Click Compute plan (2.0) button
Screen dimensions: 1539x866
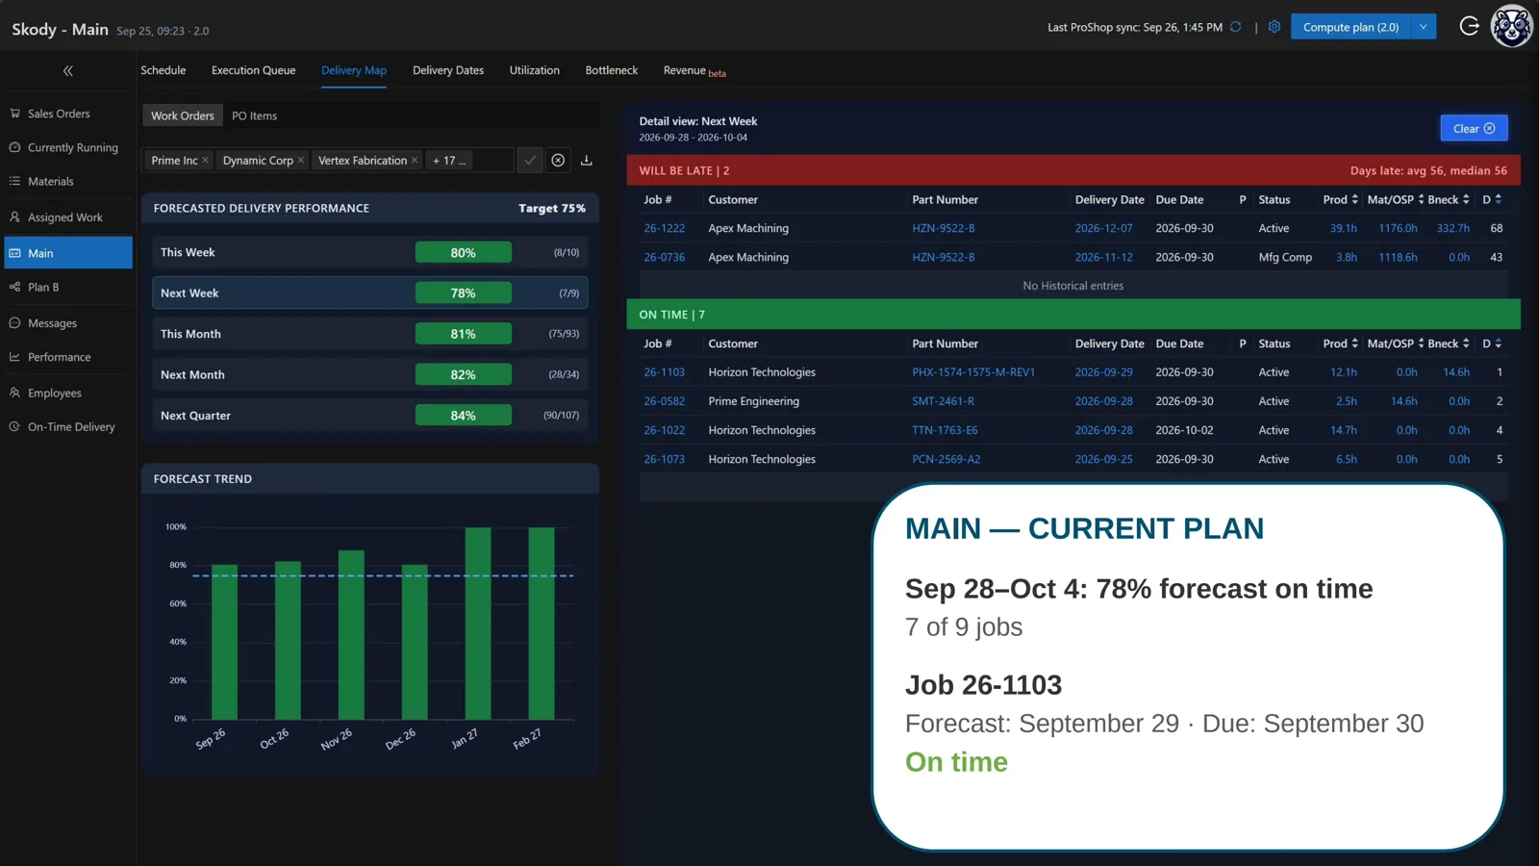[x=1350, y=27]
